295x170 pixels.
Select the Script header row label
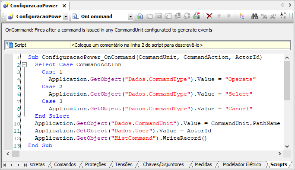coord(20,45)
